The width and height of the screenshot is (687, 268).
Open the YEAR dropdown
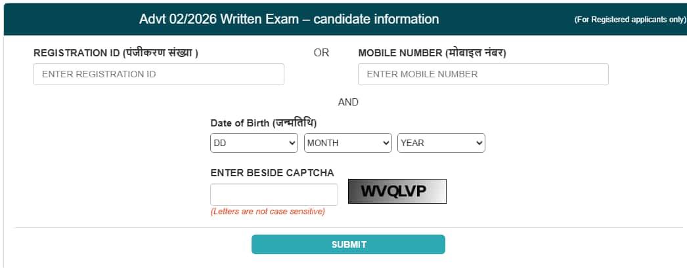[441, 143]
